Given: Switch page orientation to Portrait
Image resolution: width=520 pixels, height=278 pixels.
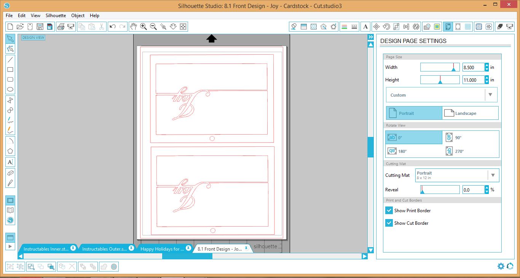Looking at the screenshot, I should (x=414, y=113).
